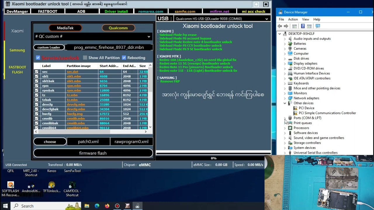Click the Display adapters device icon
The height and width of the screenshot is (210, 374).
coord(290,63)
